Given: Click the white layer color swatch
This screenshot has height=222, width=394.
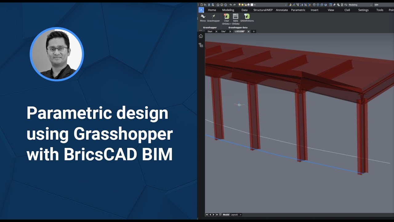Looking at the screenshot, I should (x=252, y=5).
